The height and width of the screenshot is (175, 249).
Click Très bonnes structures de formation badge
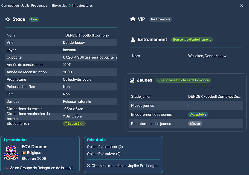coord(183,80)
